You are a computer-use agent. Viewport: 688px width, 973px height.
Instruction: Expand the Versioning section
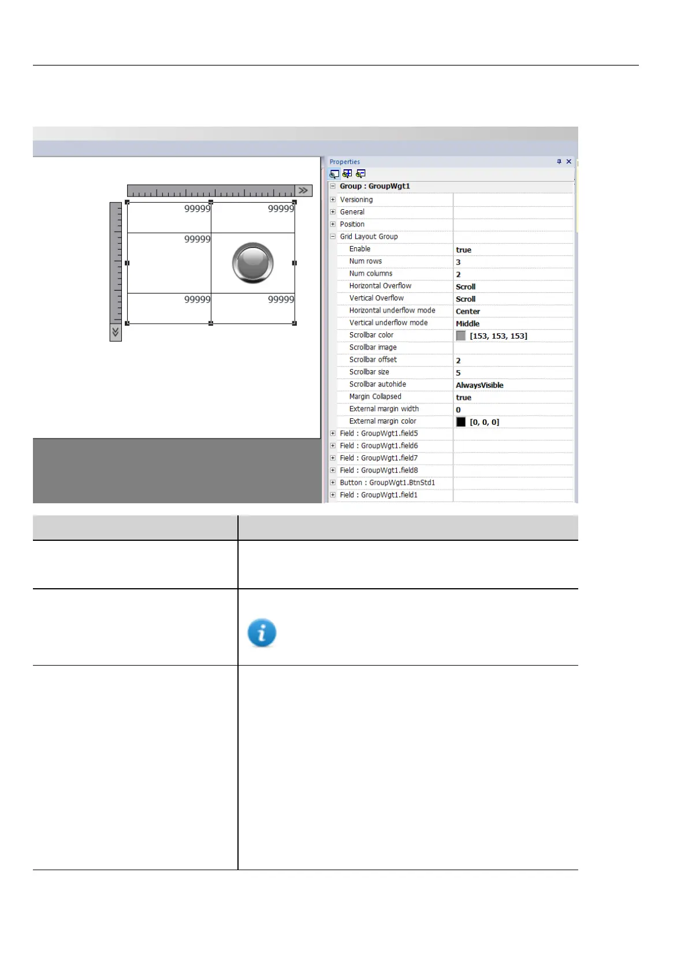(x=333, y=200)
